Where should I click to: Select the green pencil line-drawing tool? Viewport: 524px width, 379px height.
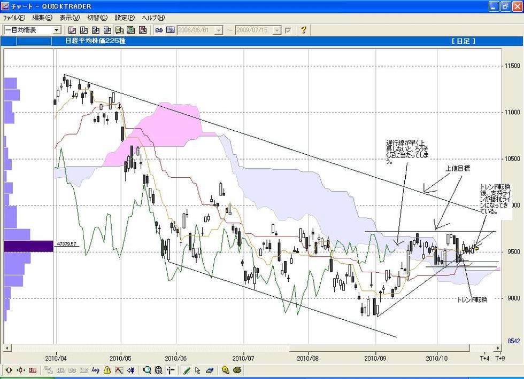click(187, 370)
